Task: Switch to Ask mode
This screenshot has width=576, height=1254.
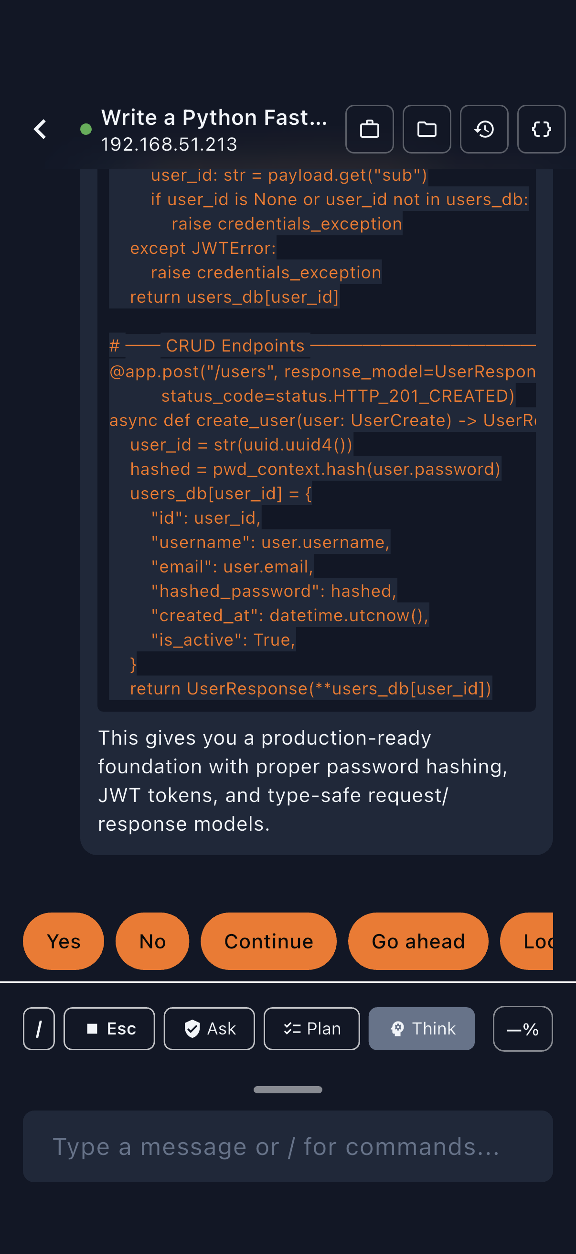Action: click(209, 1029)
